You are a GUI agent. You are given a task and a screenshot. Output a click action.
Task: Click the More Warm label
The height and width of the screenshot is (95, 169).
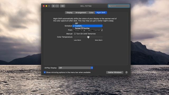pos(98,40)
